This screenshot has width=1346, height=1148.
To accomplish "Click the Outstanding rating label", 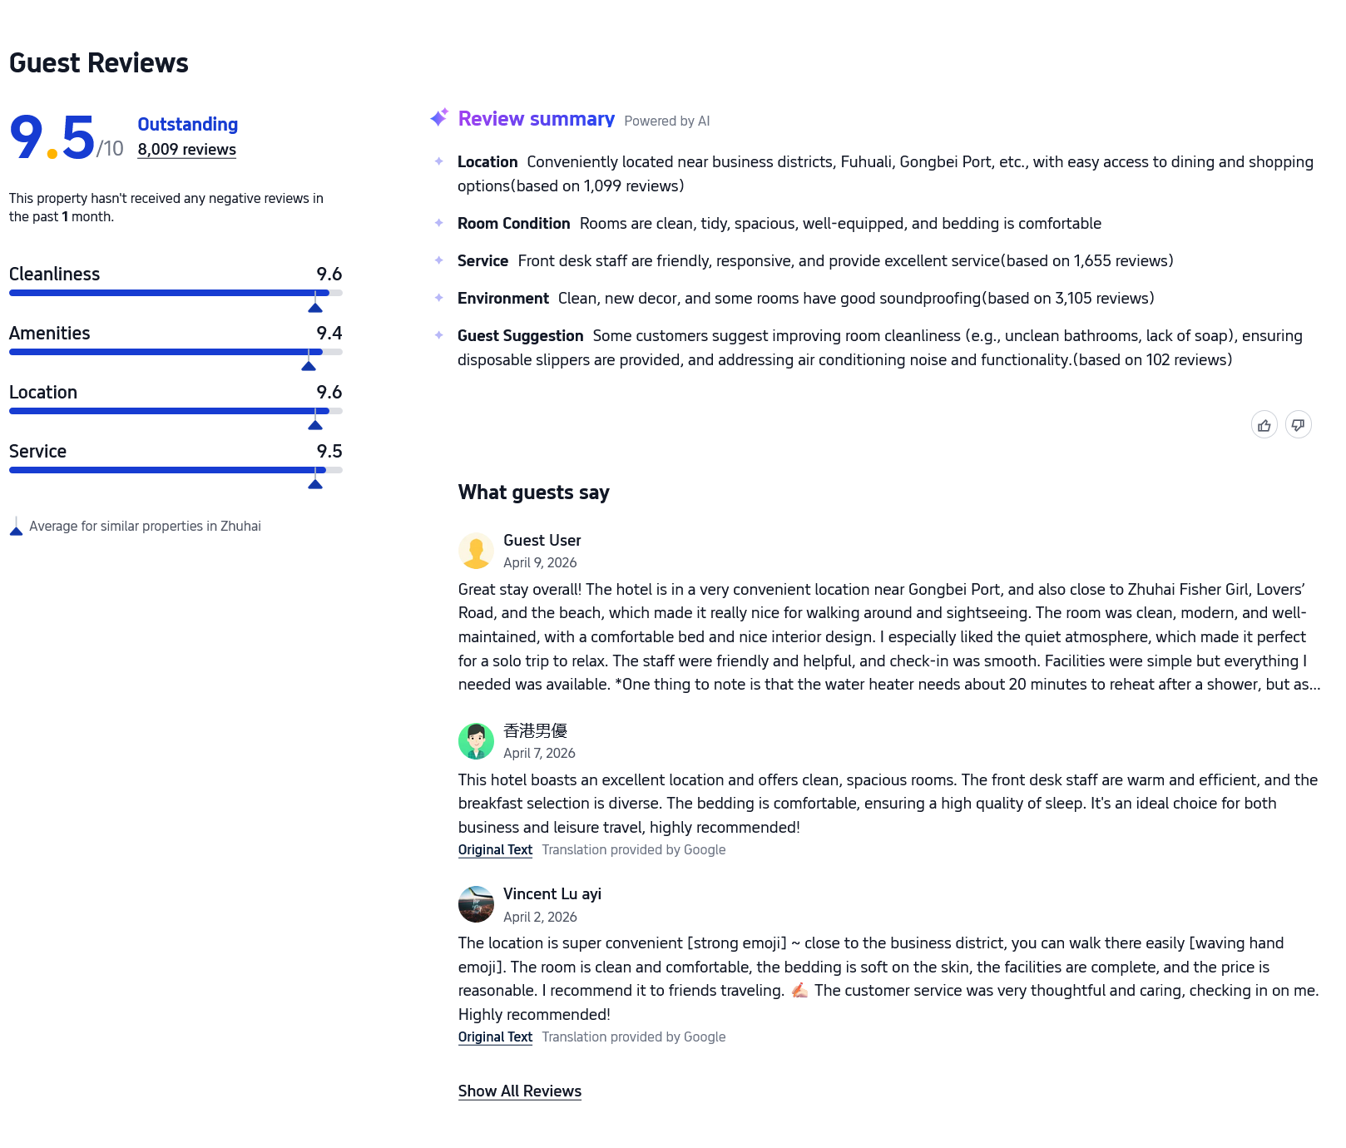I will (187, 125).
